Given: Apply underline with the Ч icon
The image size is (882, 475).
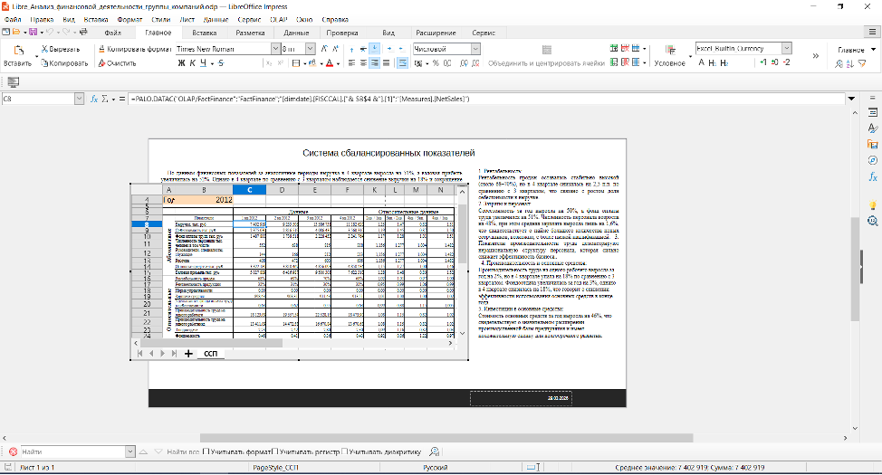Looking at the screenshot, I should point(203,63).
